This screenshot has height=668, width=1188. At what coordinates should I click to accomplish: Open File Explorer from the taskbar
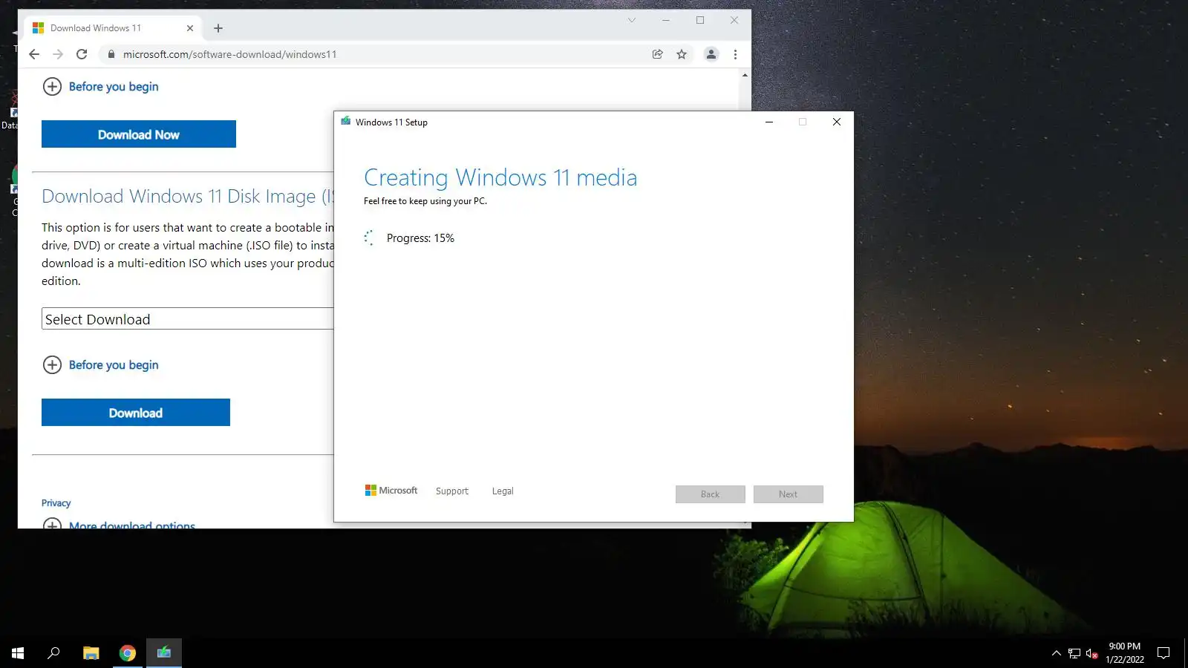tap(91, 653)
